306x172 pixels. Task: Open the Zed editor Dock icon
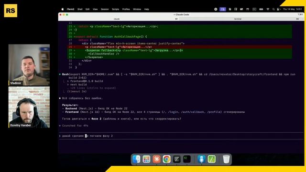(176, 159)
